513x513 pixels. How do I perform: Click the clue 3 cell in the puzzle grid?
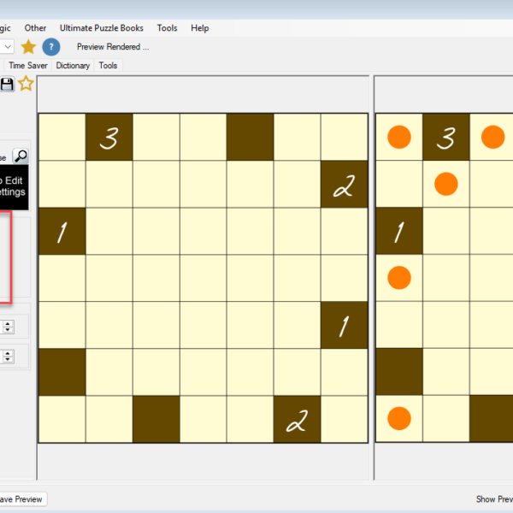(x=109, y=138)
